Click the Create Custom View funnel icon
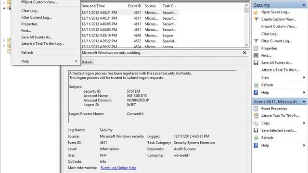Screen dimensions: 308x173 coord(256,19)
